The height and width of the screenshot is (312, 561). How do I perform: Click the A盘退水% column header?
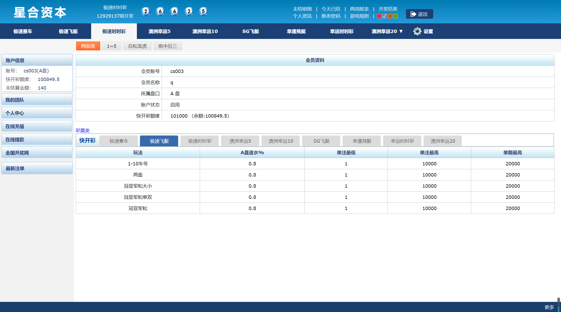click(252, 152)
